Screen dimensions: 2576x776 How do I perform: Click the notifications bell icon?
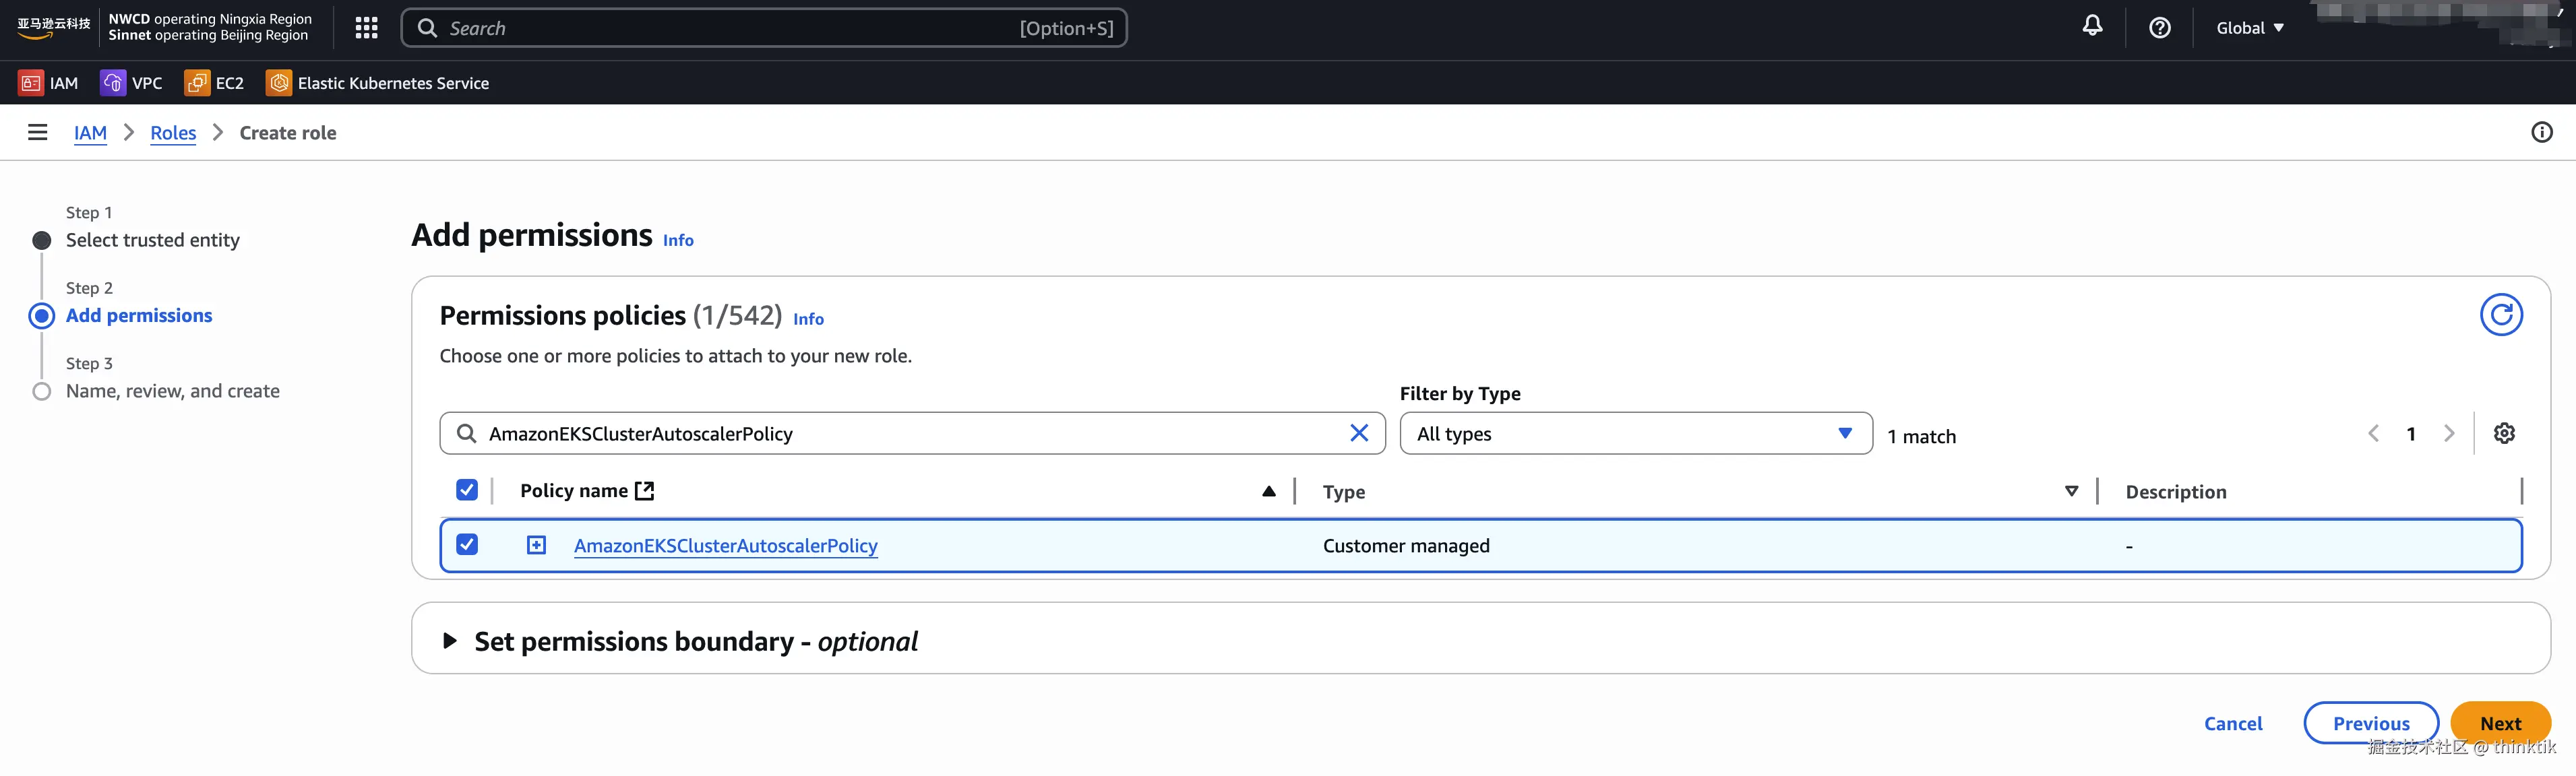[2092, 27]
